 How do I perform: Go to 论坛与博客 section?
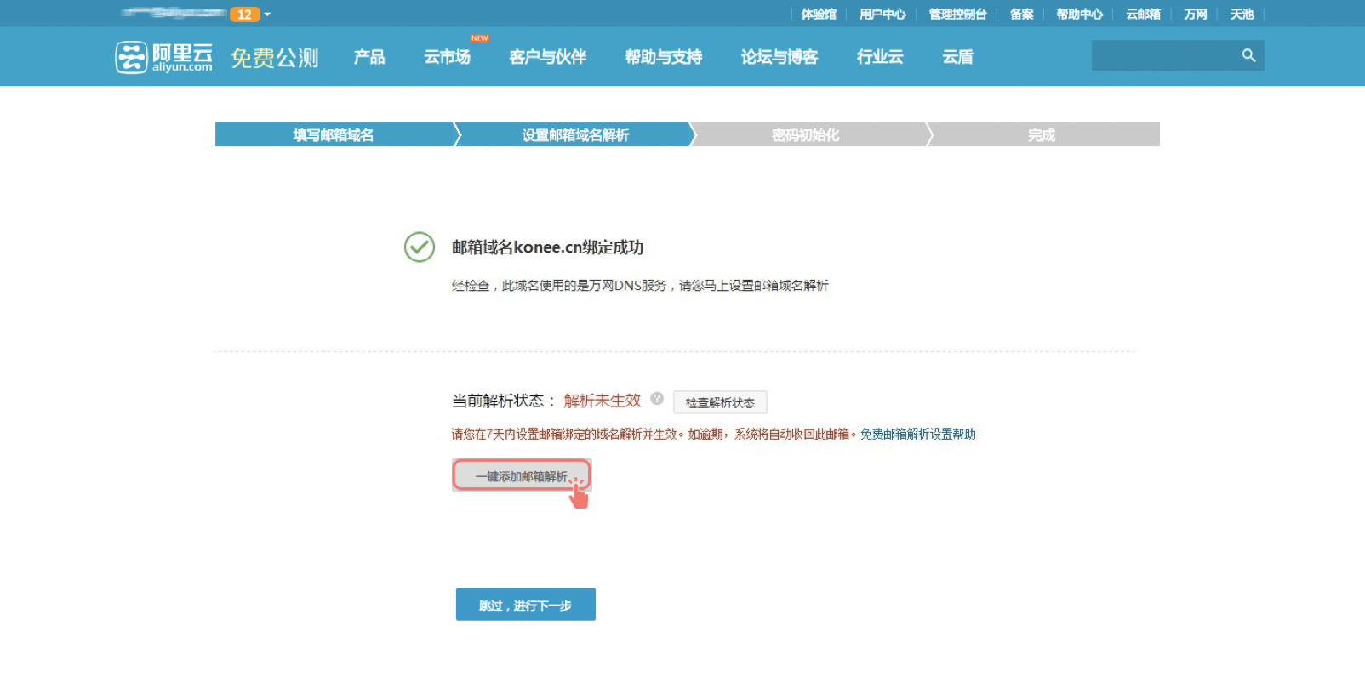coord(779,57)
